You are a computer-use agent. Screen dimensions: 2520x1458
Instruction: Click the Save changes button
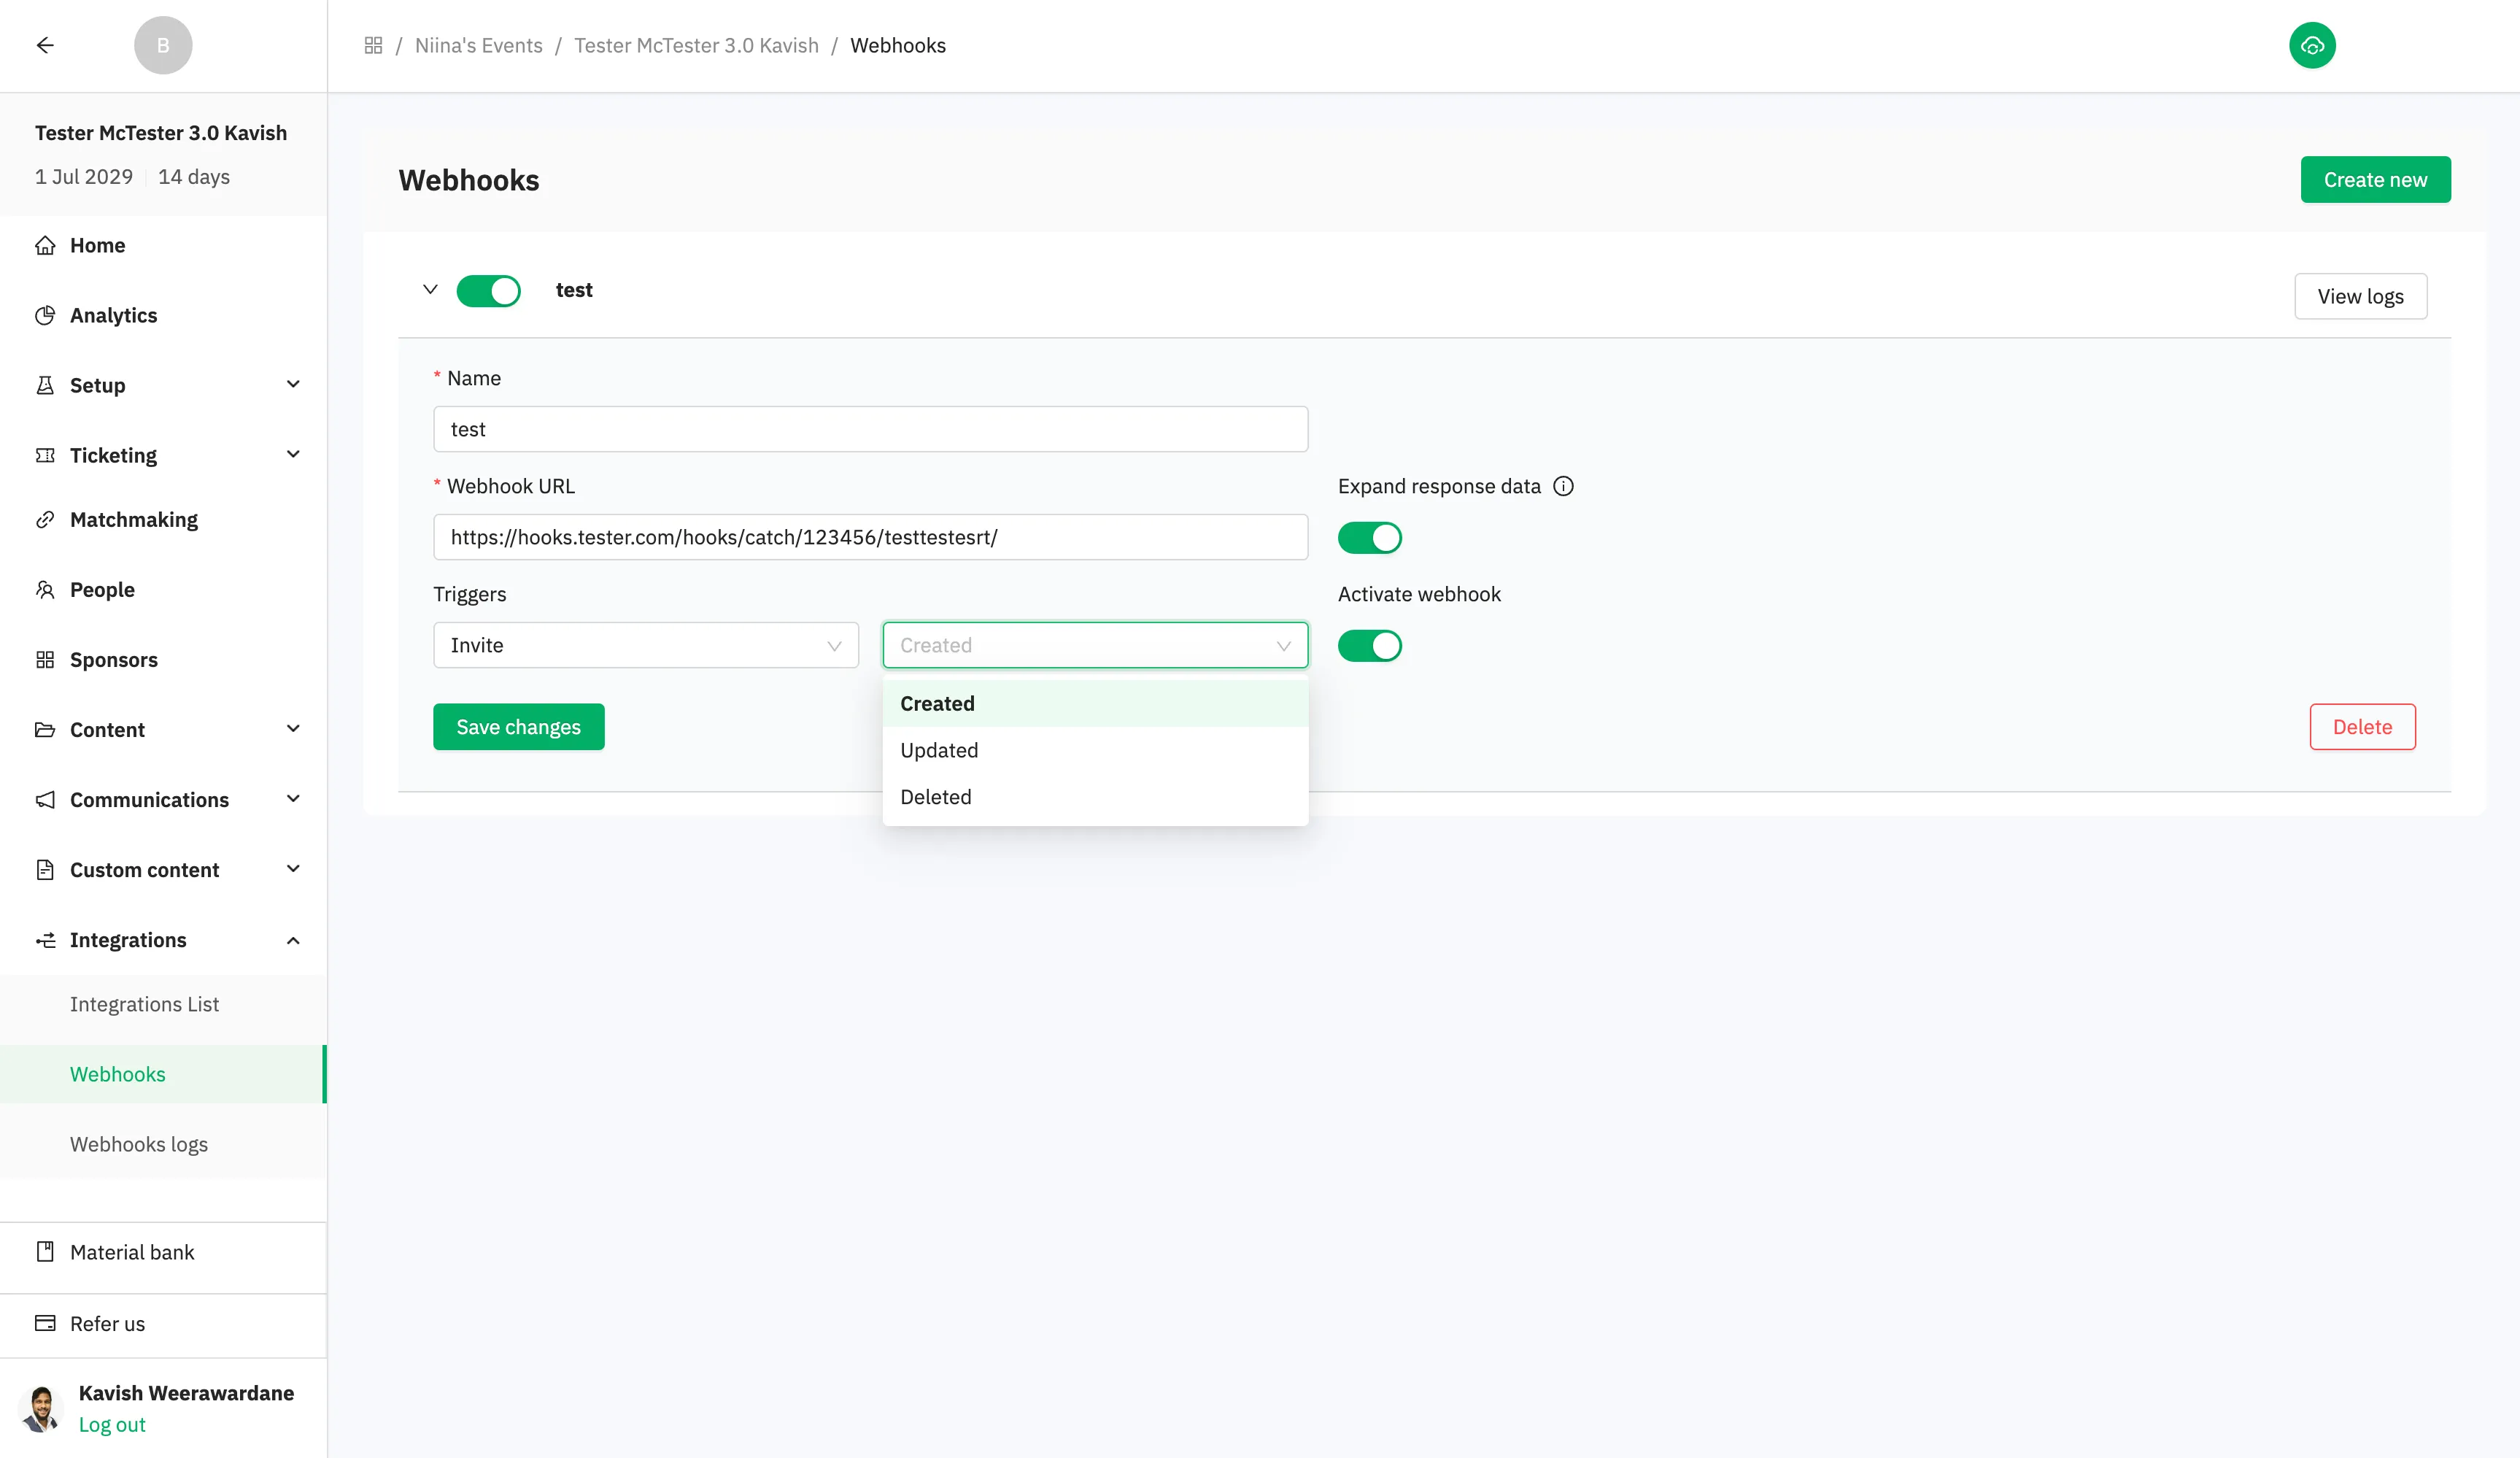(x=518, y=727)
